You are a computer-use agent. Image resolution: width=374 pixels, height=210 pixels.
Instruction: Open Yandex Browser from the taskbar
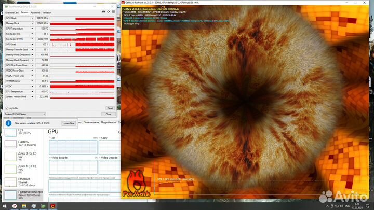(15, 206)
